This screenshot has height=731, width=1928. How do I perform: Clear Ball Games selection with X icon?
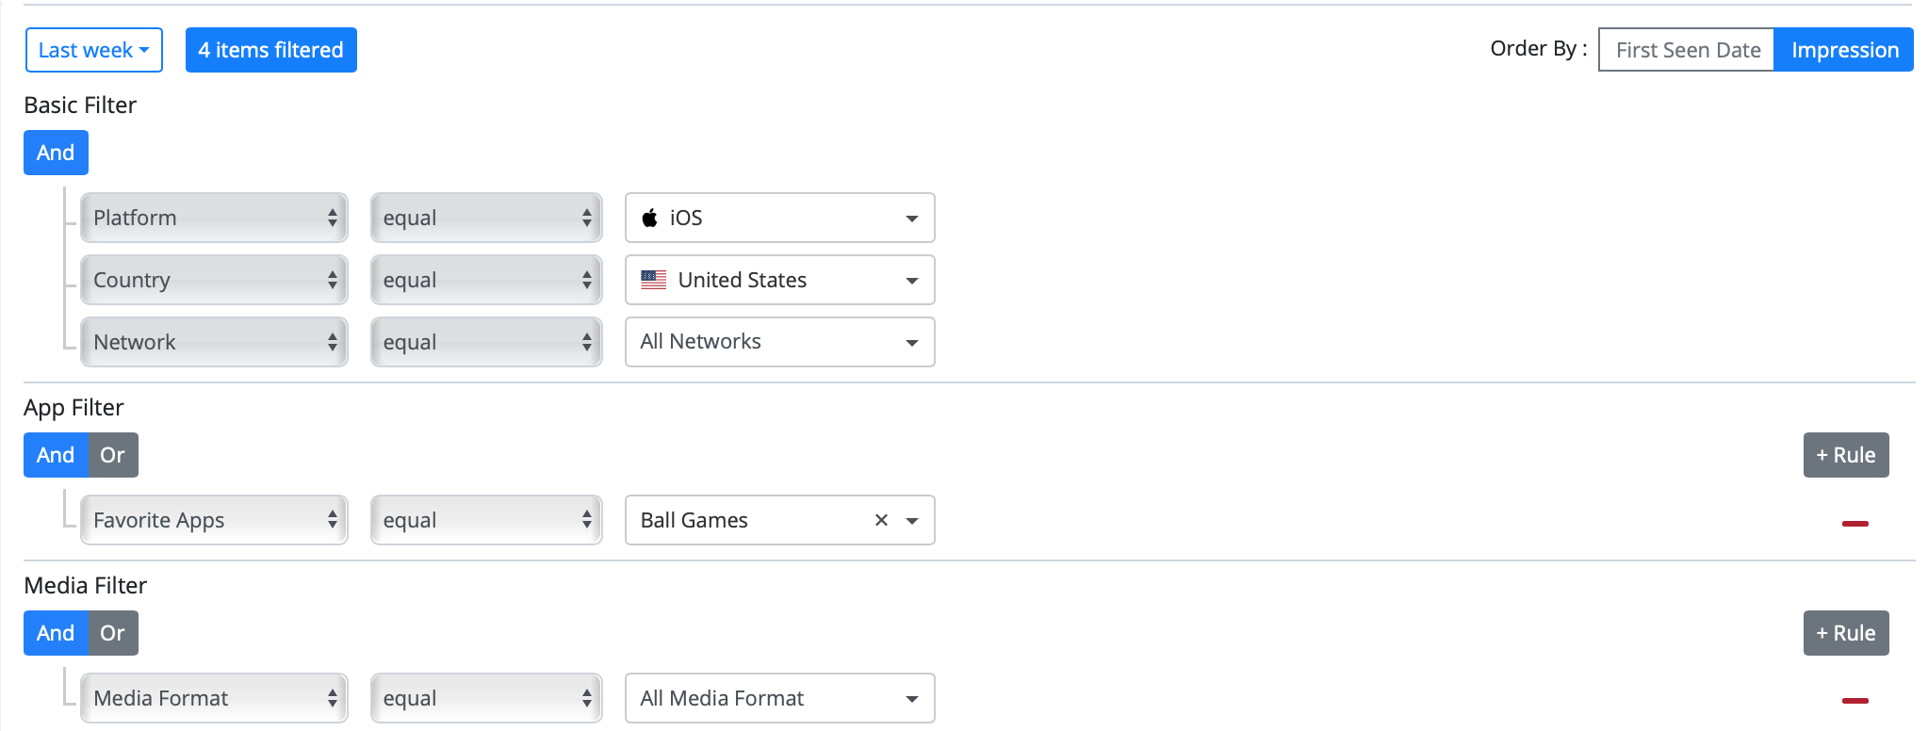(881, 520)
